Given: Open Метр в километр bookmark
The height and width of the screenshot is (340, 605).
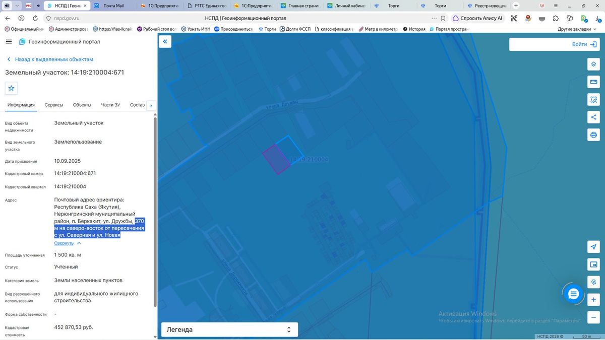Looking at the screenshot, I should [378, 29].
